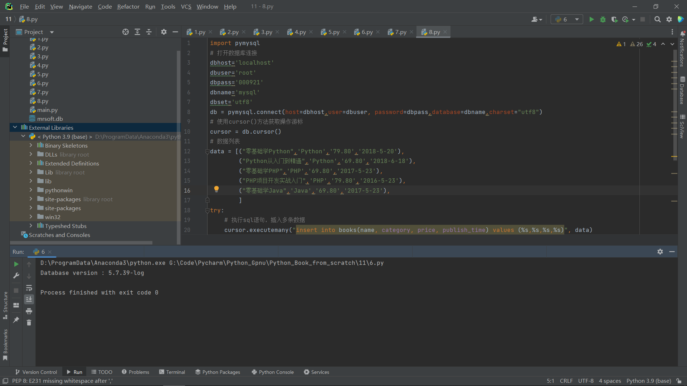Toggle the pin tab icon in Run panel
This screenshot has width=687, height=386.
pyautogui.click(x=16, y=320)
